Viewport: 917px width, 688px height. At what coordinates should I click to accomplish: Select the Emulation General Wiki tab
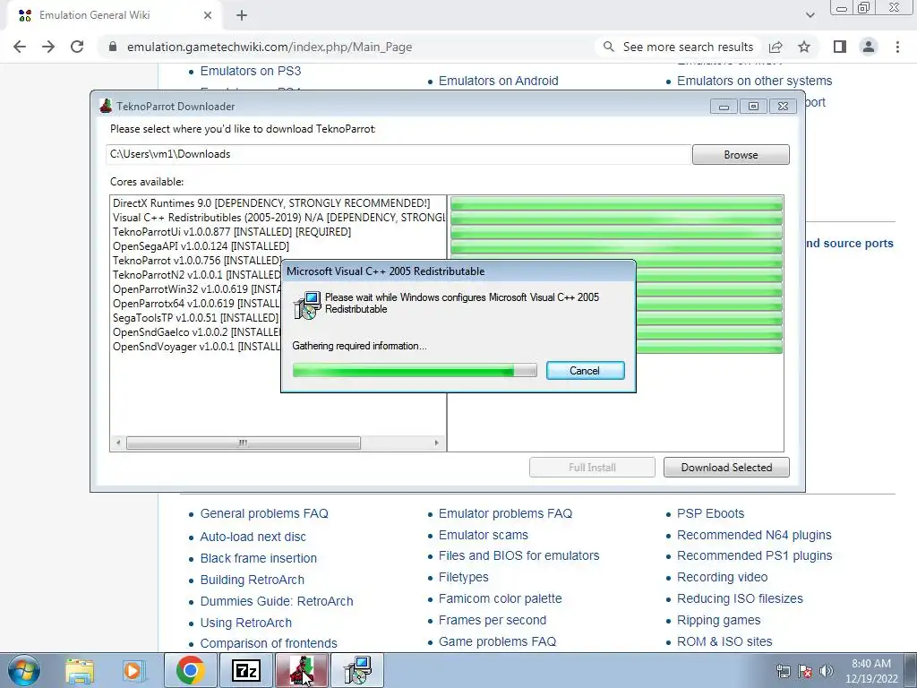pyautogui.click(x=115, y=15)
